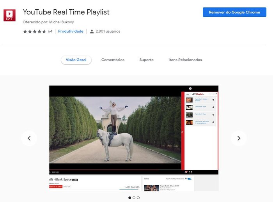
Task: Select the third carousel dot indicator
Action: tap(138, 198)
